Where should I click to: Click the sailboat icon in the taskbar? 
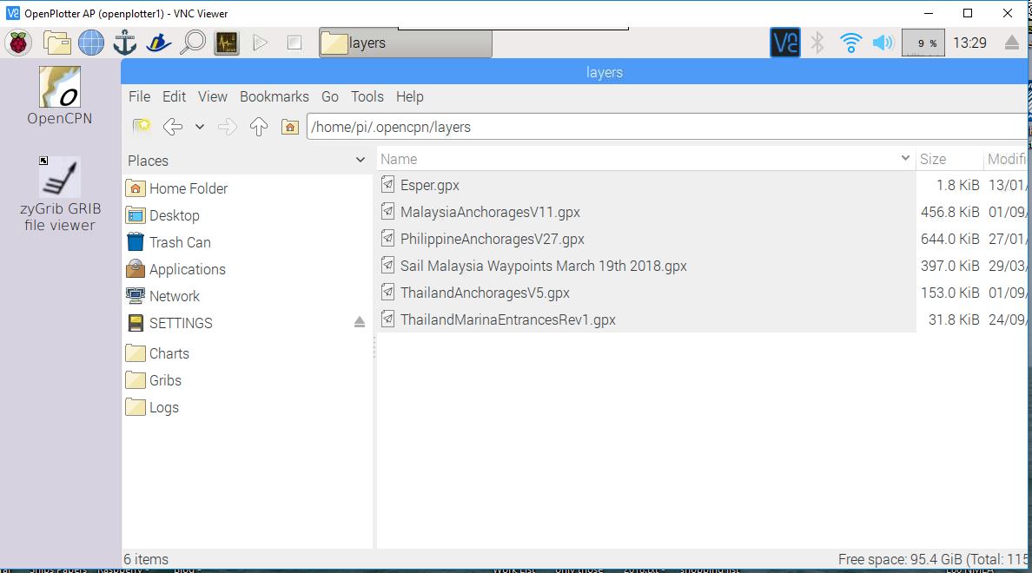158,42
